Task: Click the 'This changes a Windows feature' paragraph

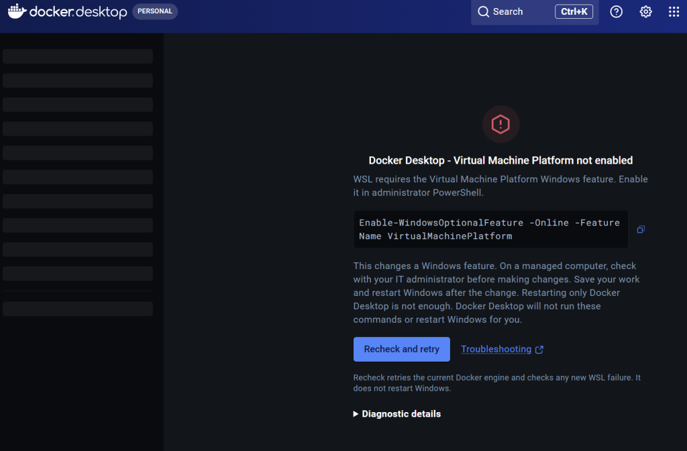Action: coord(496,293)
